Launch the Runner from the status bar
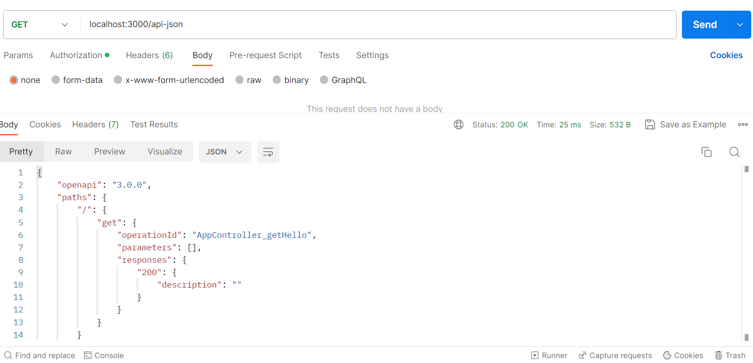The height and width of the screenshot is (363, 753). 549,355
